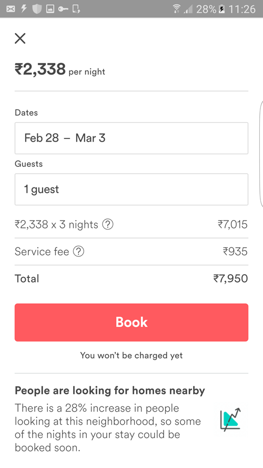This screenshot has height=468, width=263.
Task: Tap the shield icon in status bar
Action: point(37,9)
